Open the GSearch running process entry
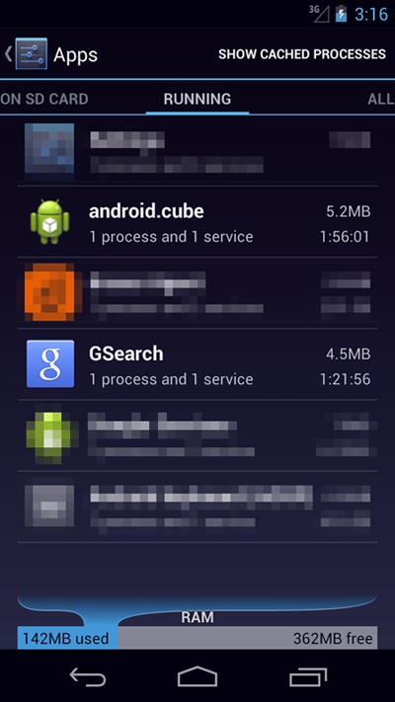Screen dimensions: 395x702 (x=197, y=364)
